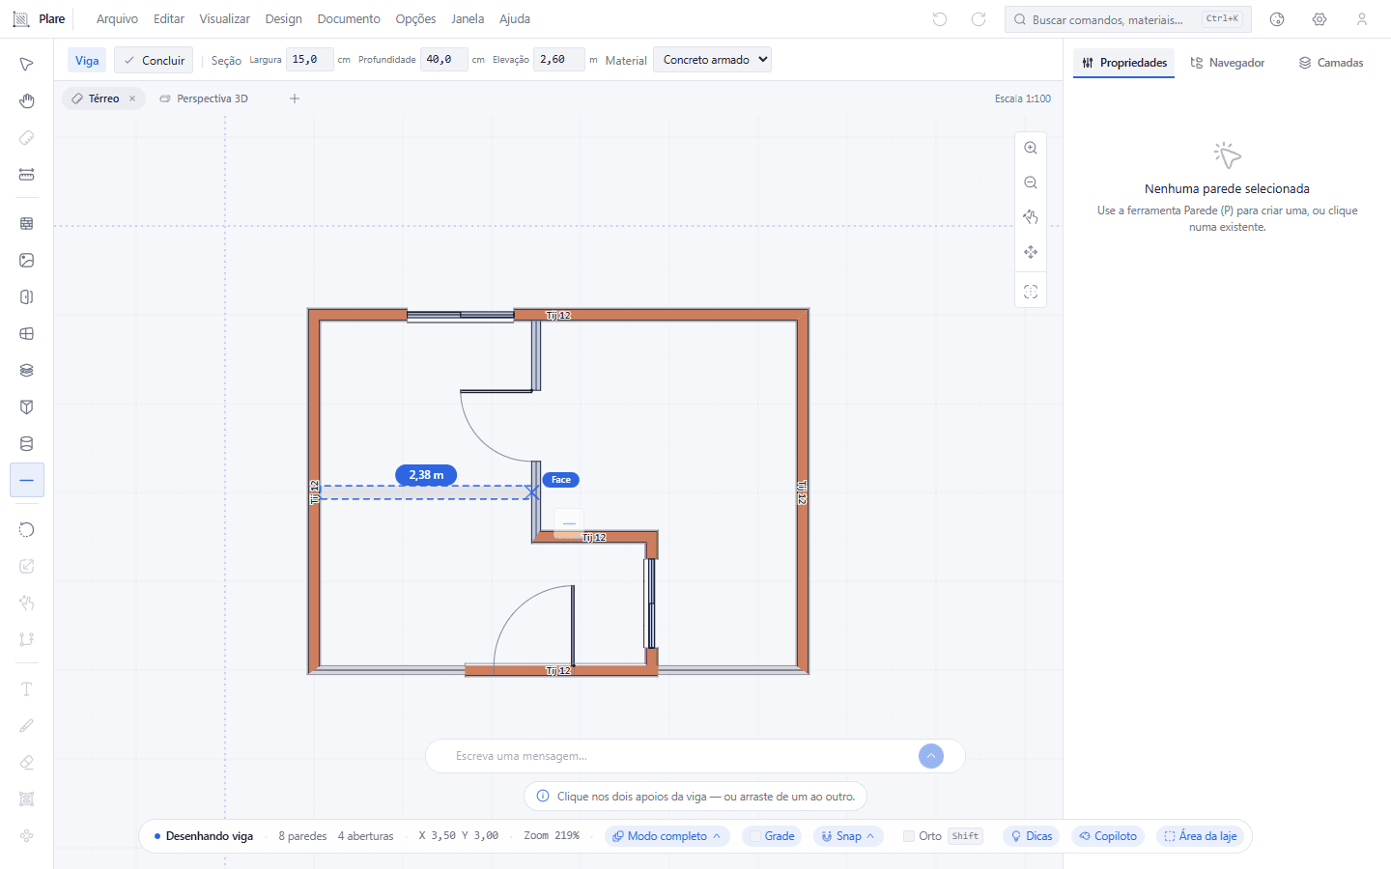Click the Largura width field showing 15,0

tap(310, 60)
